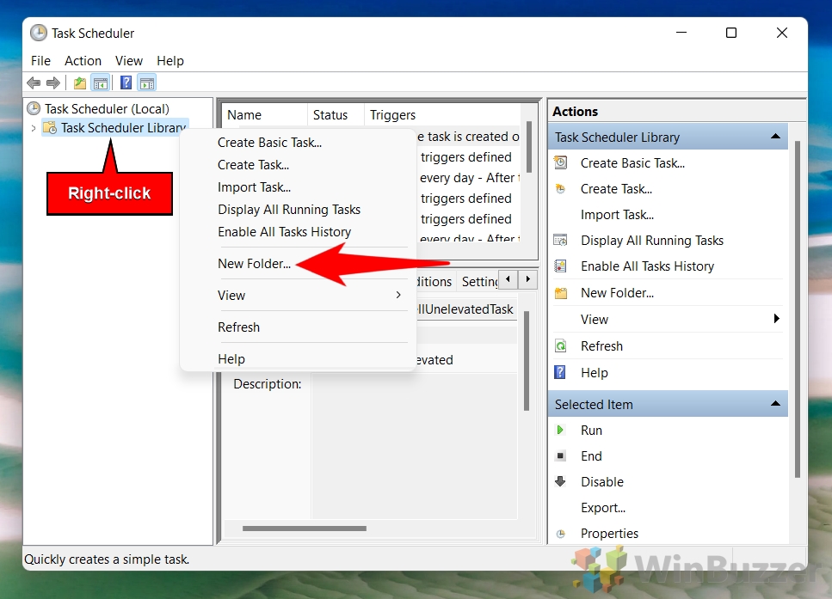The width and height of the screenshot is (832, 599).
Task: Maximize the Task Scheduler window
Action: pyautogui.click(x=731, y=33)
